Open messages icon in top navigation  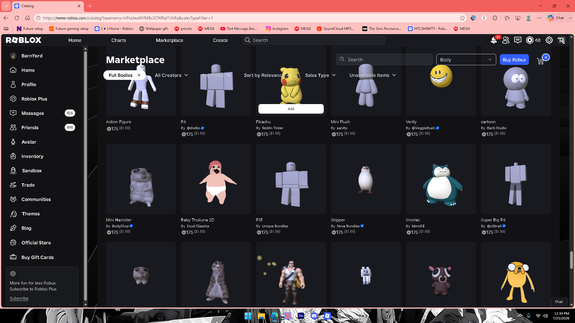(518, 40)
